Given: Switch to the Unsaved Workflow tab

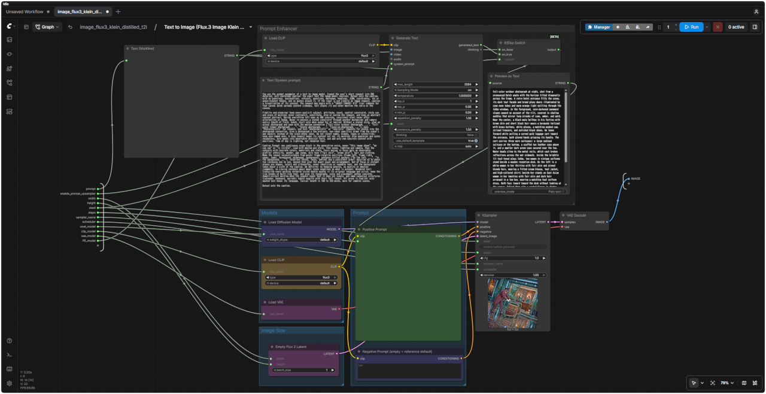Looking at the screenshot, I should click(x=25, y=11).
